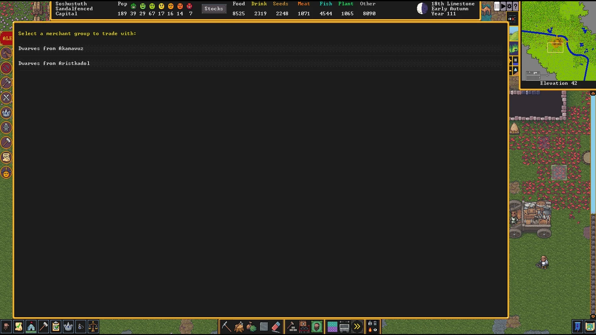Toggle the hash level indicator button
Image resolution: width=596 pixels, height=335 pixels.
[x=515, y=60]
